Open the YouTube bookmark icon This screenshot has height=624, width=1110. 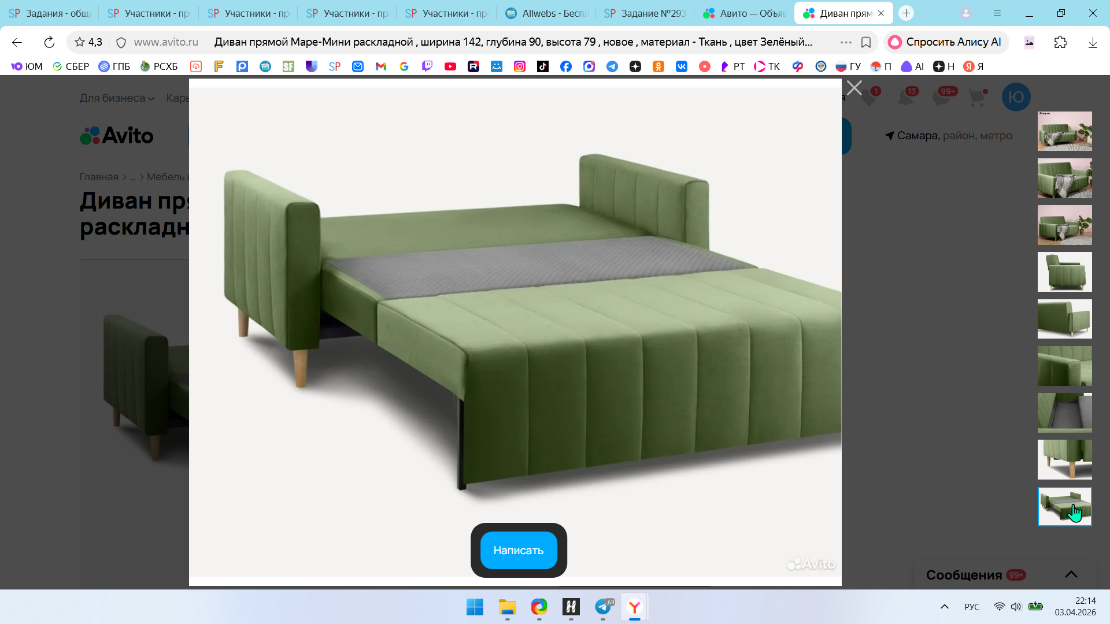(x=450, y=66)
